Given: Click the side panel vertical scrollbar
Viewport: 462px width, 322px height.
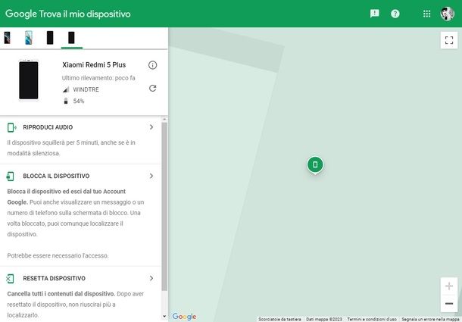Looking at the screenshot, I should [164, 206].
